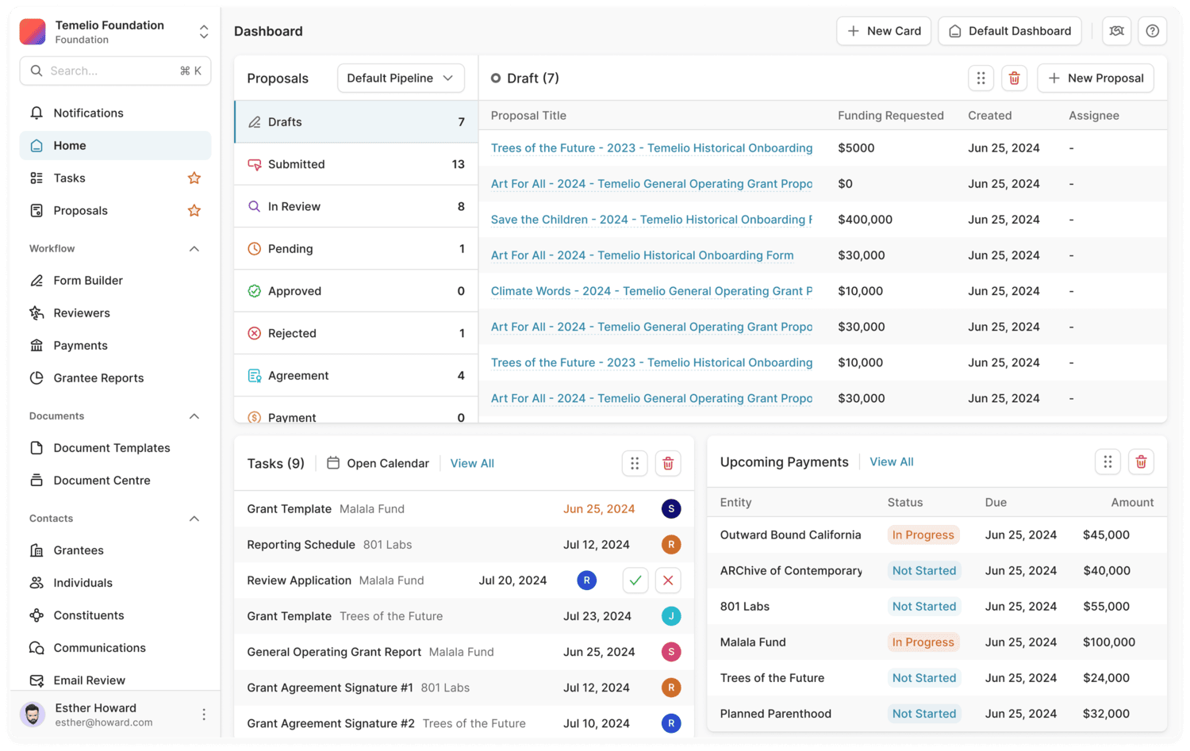Screen dimensions: 1190x751
Task: Favorite the Proposals item via its star
Action: tap(194, 210)
